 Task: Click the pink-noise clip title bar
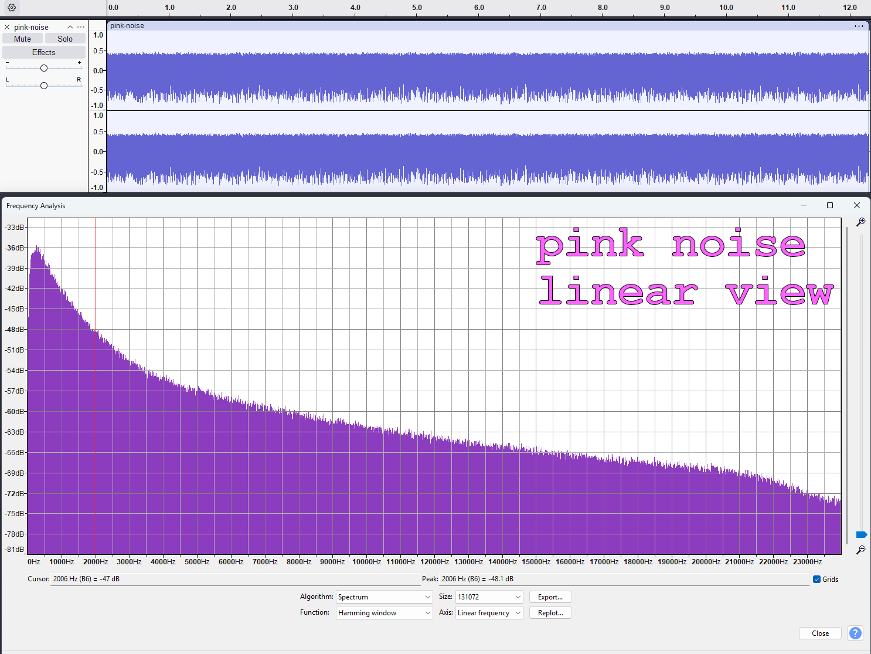tap(488, 26)
